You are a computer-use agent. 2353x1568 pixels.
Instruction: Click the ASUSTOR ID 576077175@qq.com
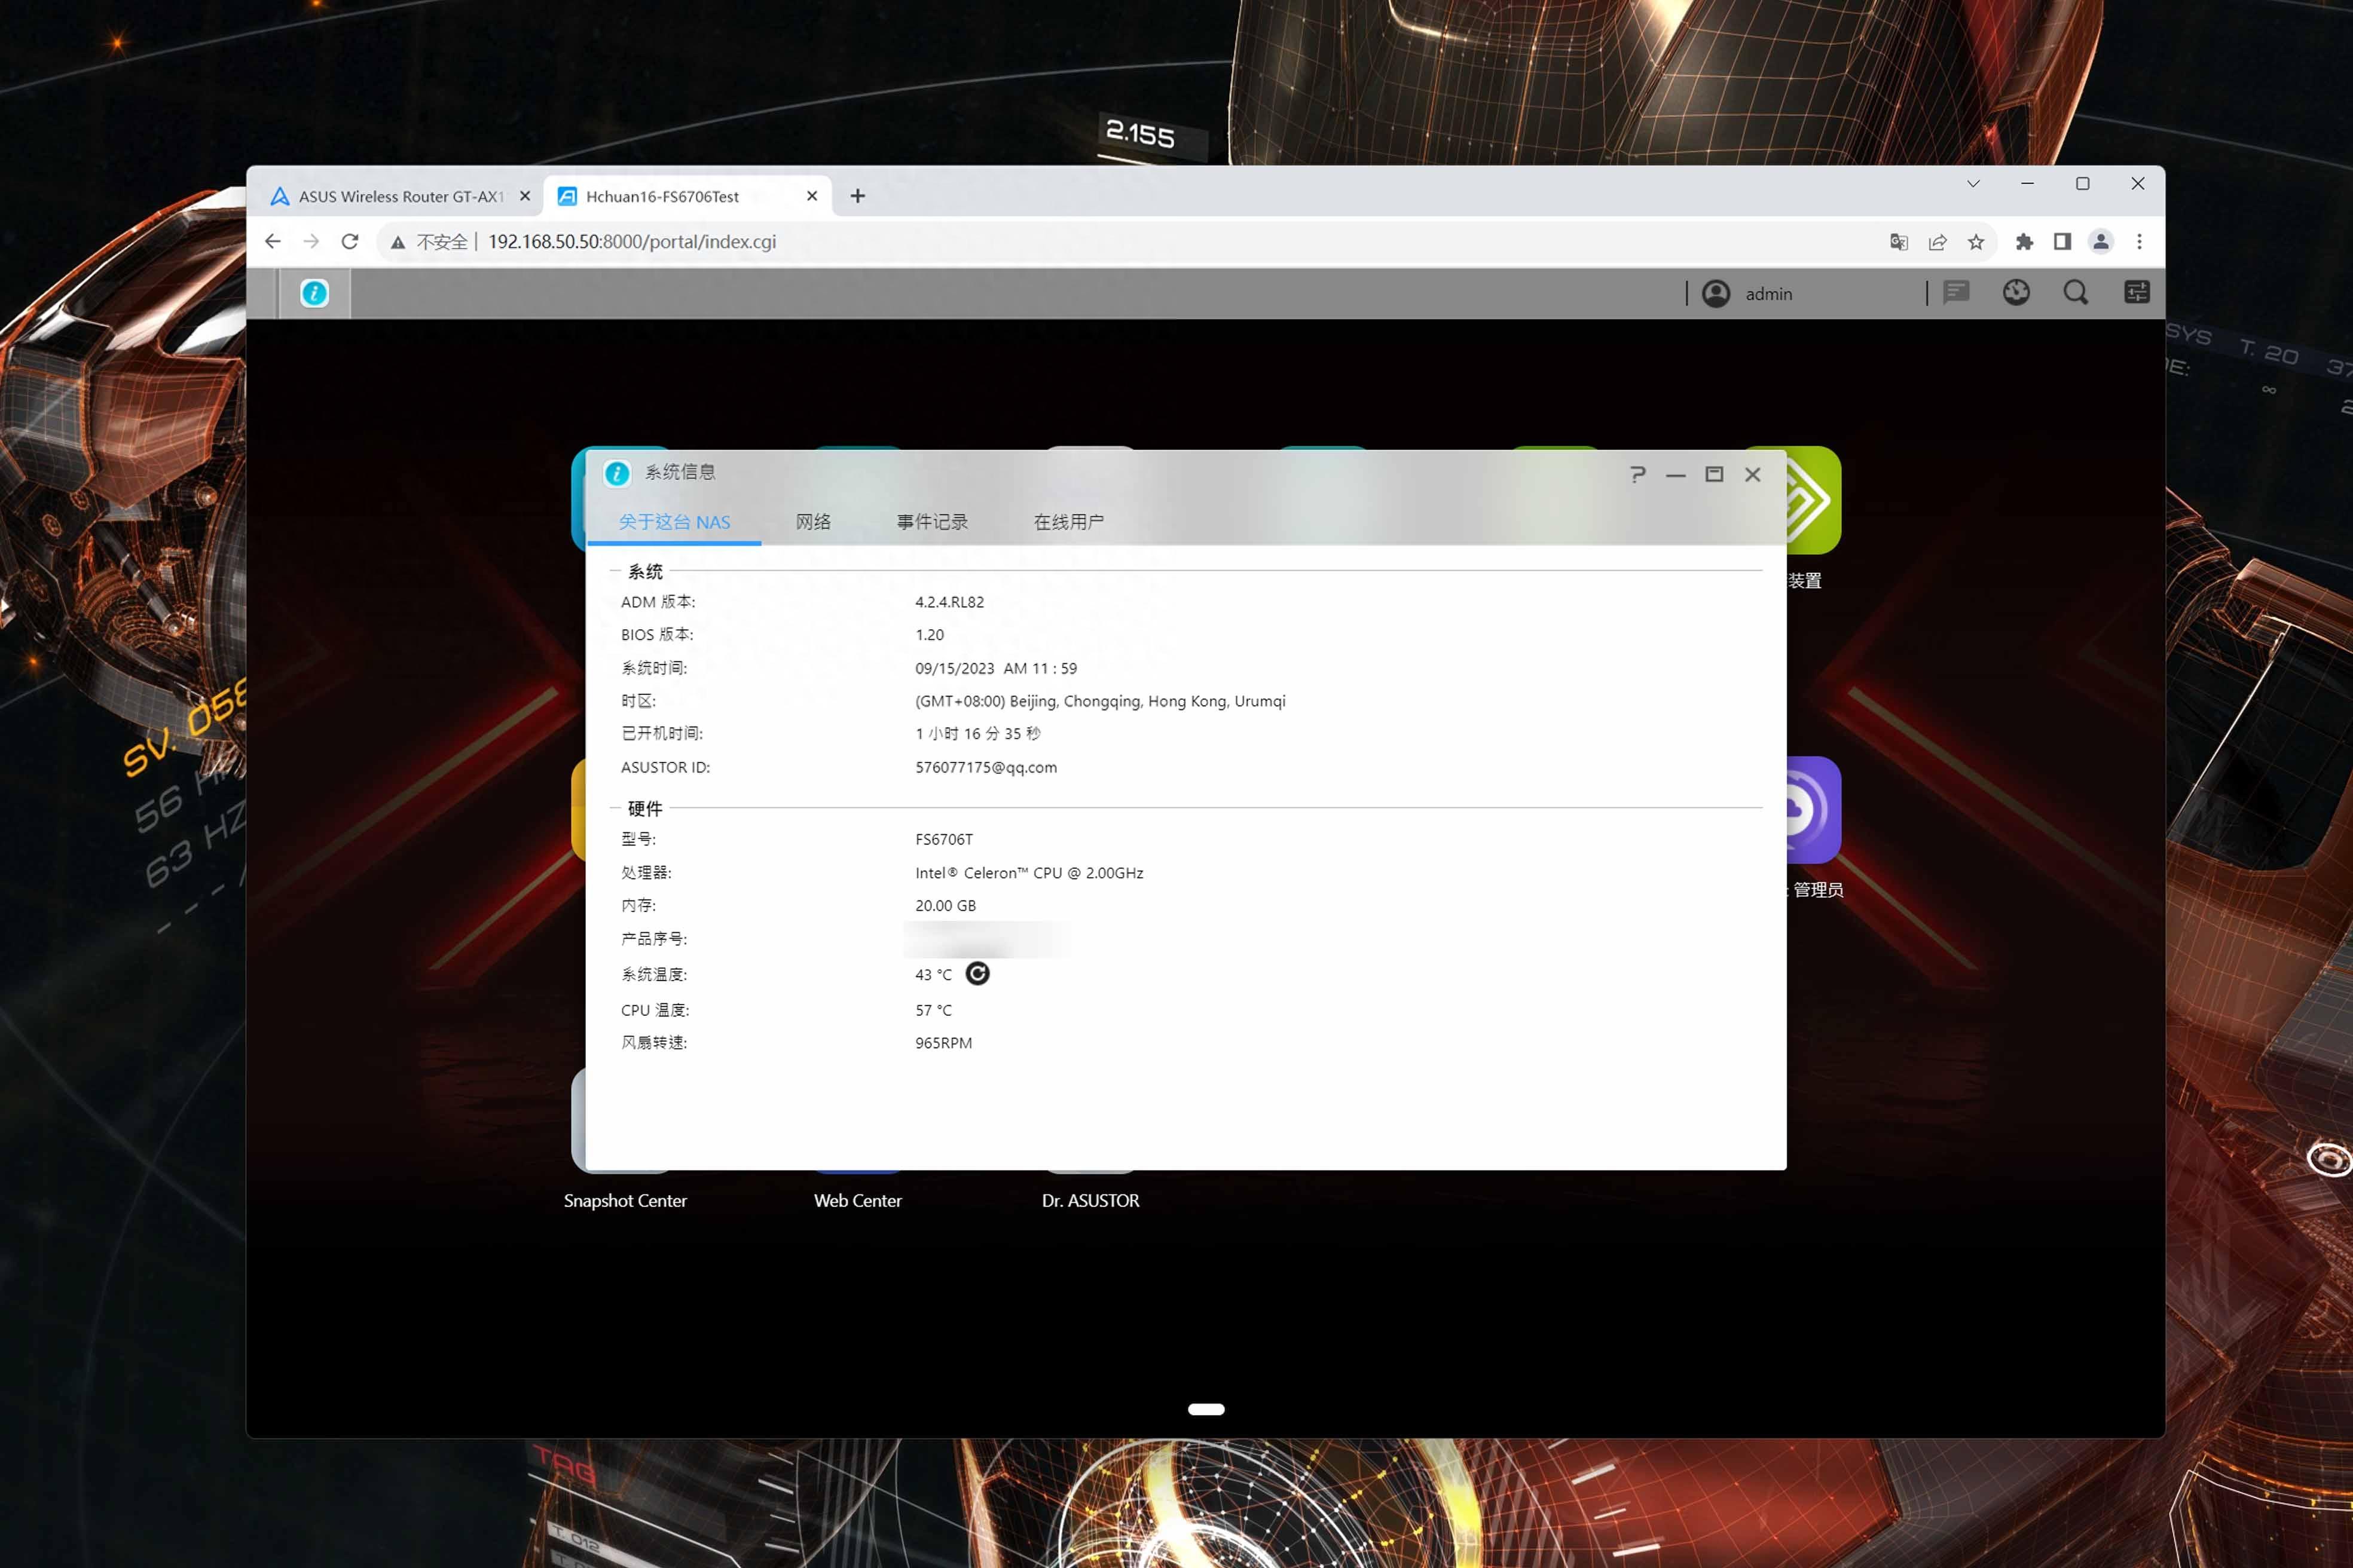click(x=985, y=767)
